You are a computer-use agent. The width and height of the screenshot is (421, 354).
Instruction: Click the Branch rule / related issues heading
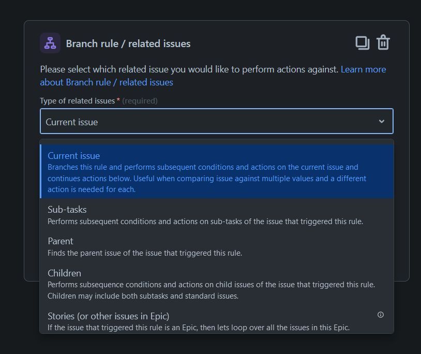pos(128,43)
